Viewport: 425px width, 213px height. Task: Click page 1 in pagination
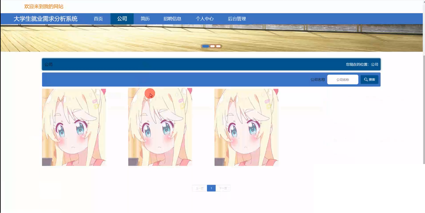click(x=211, y=188)
